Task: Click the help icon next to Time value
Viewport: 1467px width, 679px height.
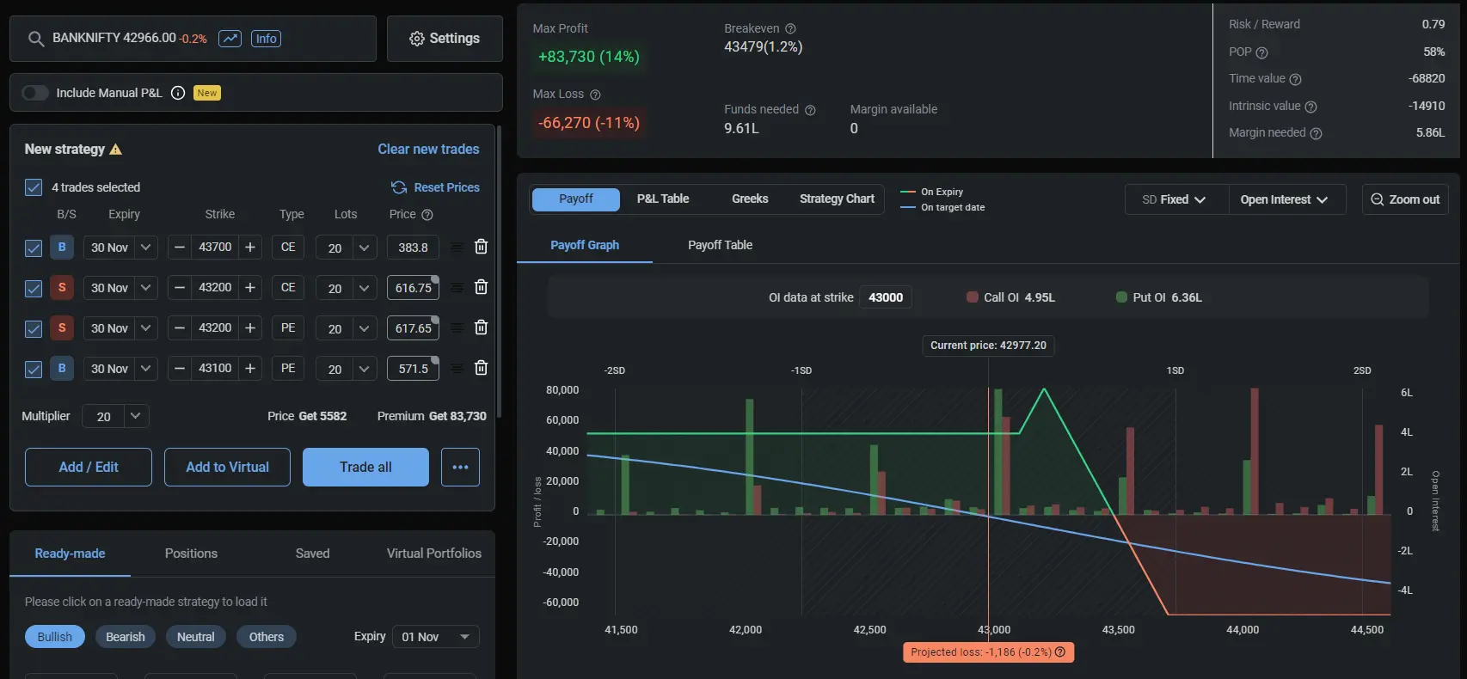Action: coord(1296,79)
